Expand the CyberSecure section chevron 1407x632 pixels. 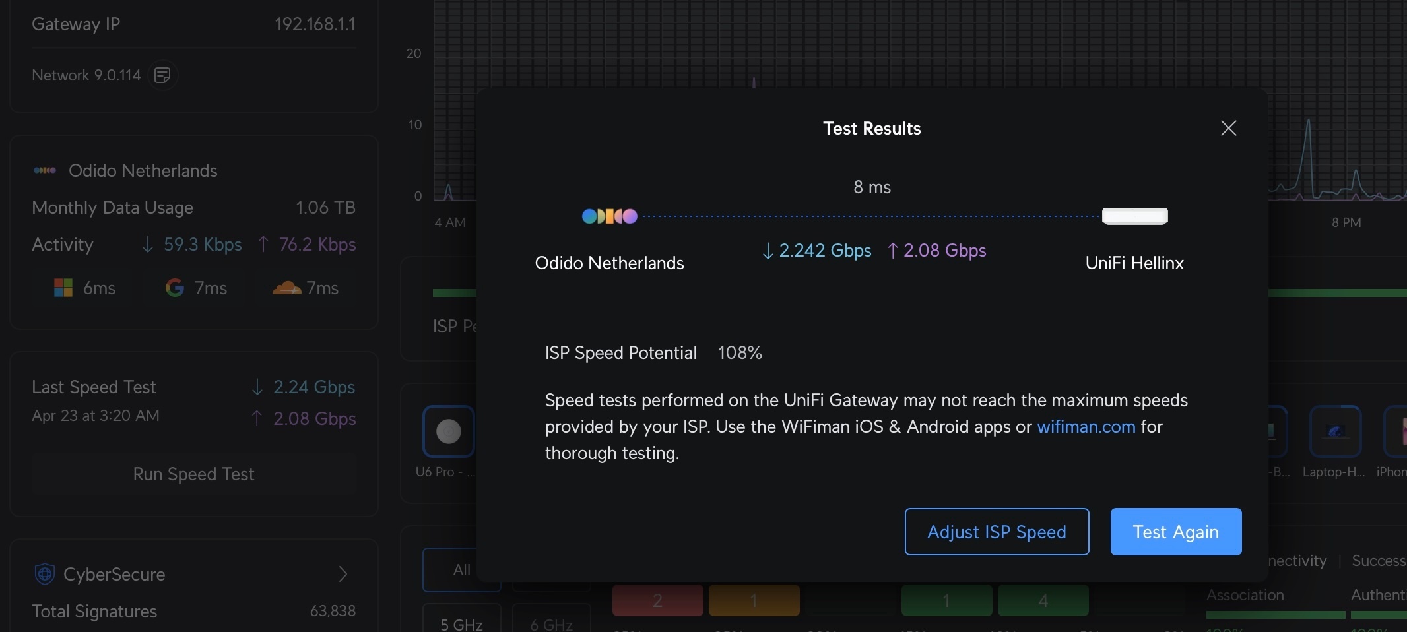343,574
